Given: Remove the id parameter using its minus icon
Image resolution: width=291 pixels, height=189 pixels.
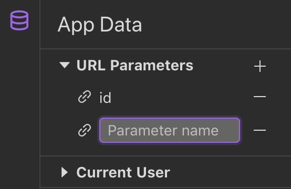Looking at the screenshot, I should click(260, 97).
